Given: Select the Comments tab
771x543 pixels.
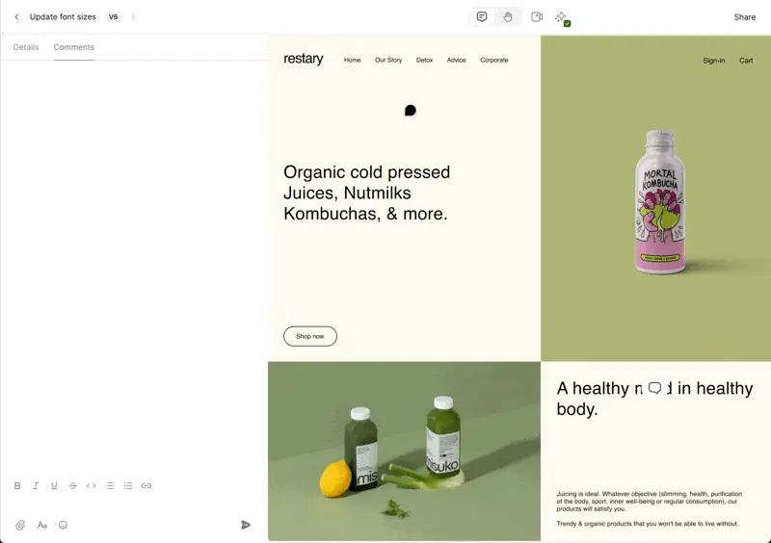Looking at the screenshot, I should 74,47.
